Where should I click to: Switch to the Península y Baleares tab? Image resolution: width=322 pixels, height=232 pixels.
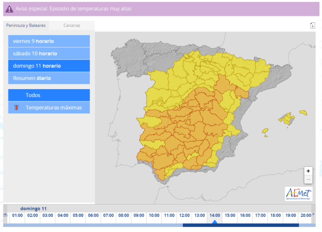tap(26, 26)
